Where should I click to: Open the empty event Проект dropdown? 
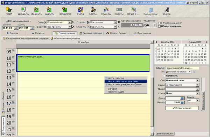pyautogui.click(x=197, y=89)
